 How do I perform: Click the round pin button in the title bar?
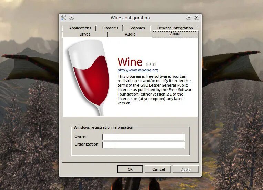pos(71,18)
